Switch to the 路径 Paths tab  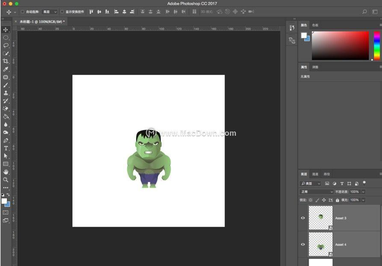tap(327, 174)
